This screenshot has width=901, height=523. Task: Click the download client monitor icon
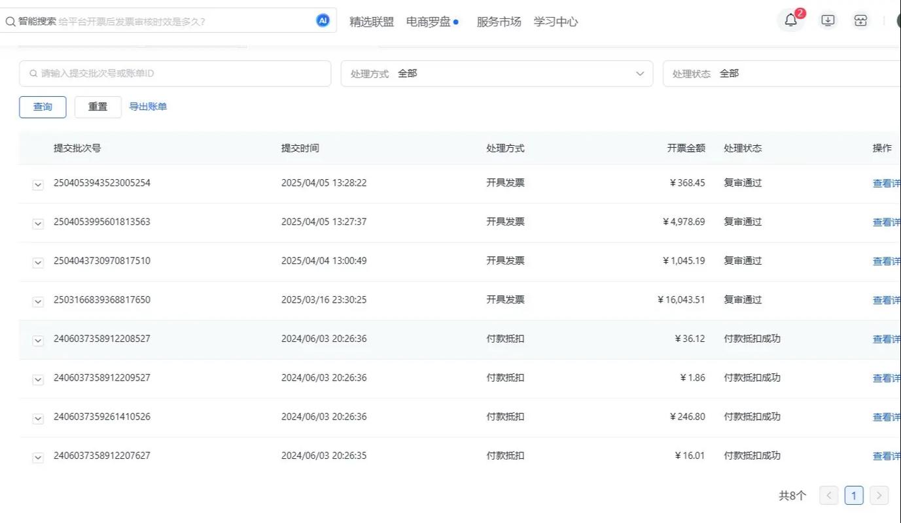coord(827,20)
